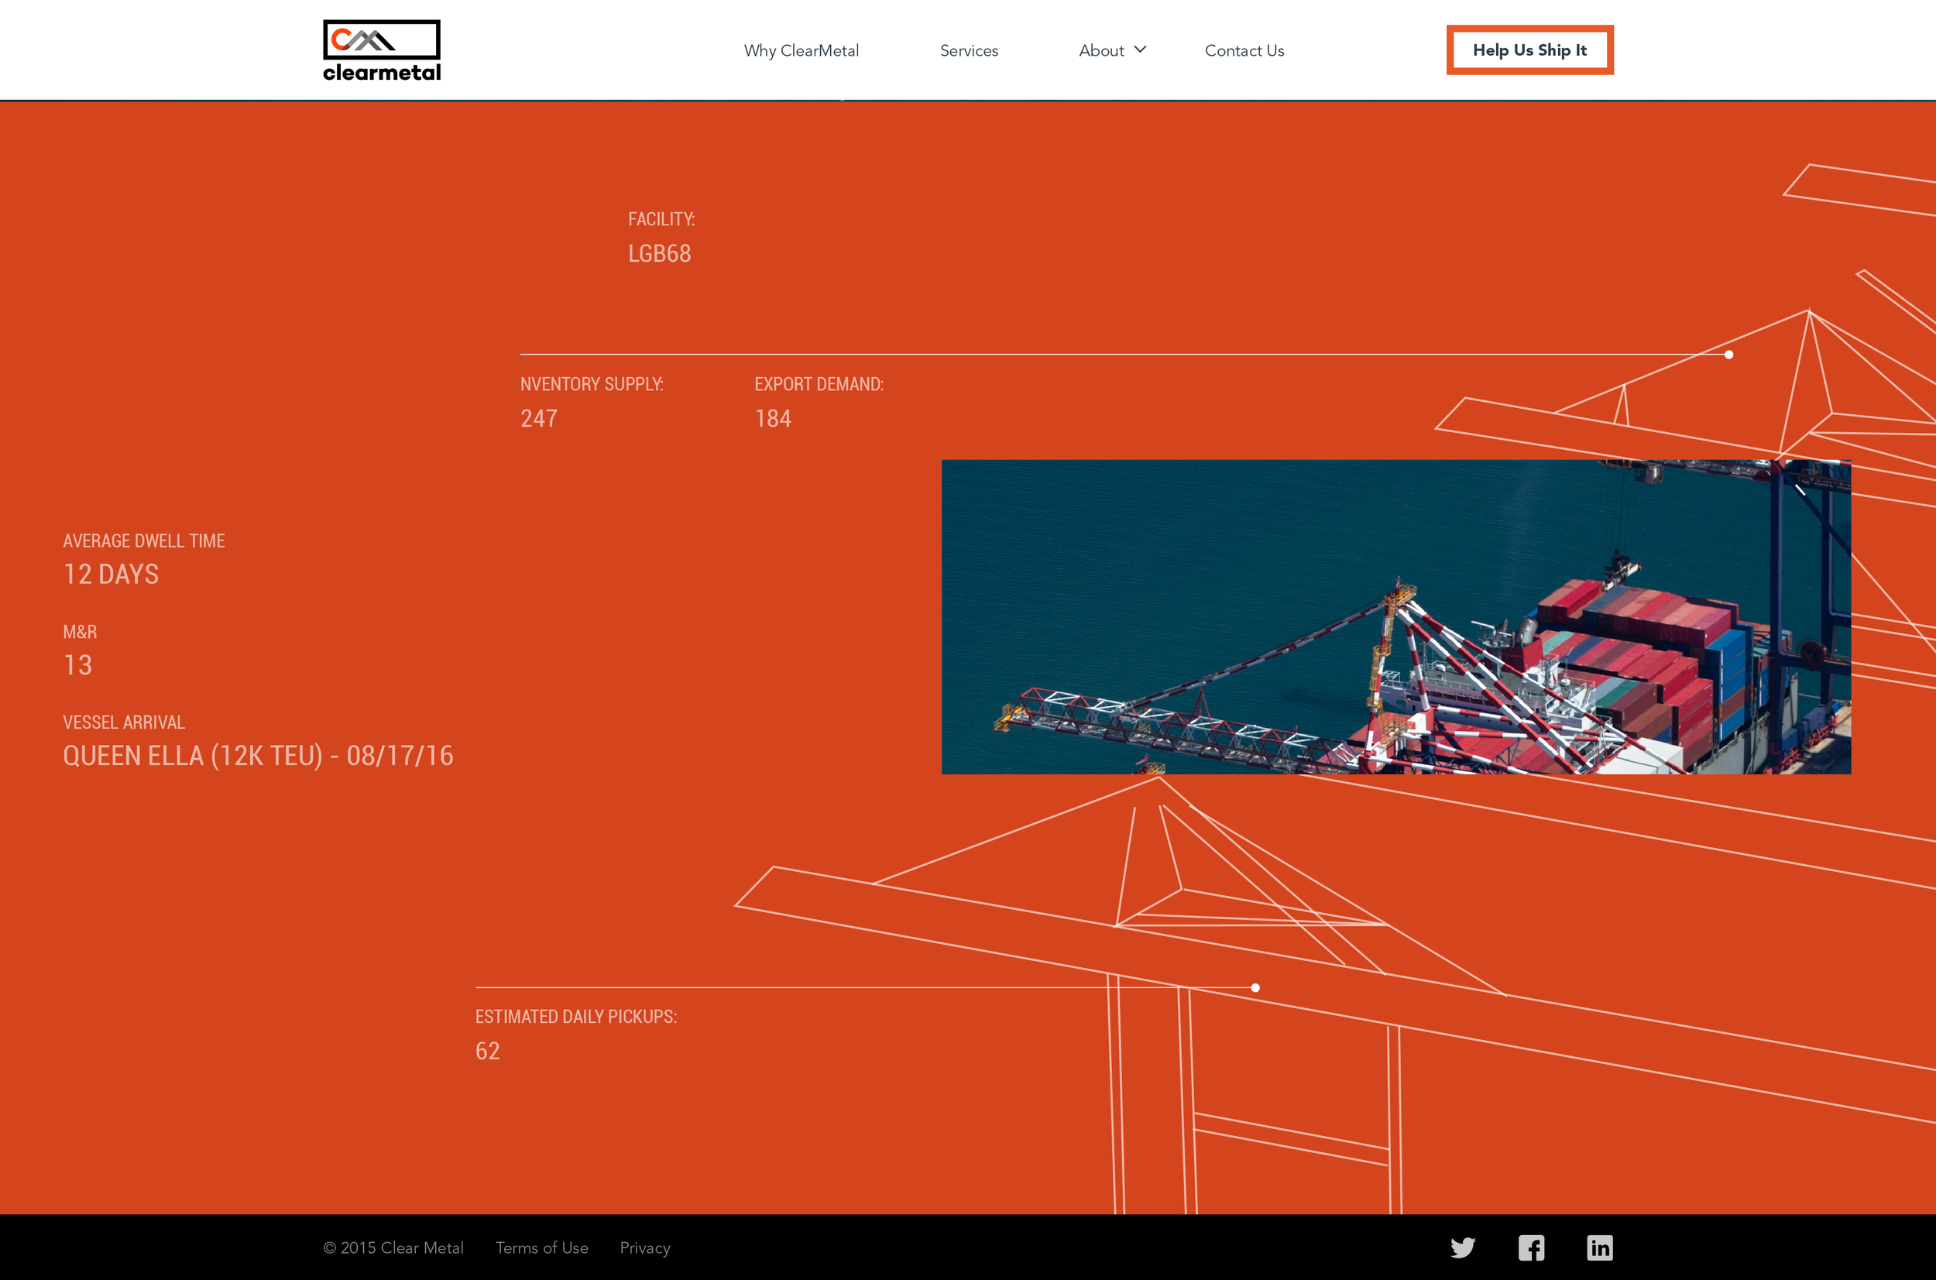Screen dimensions: 1936x1280
Task: Open the Terms of Use link
Action: click(x=542, y=1247)
